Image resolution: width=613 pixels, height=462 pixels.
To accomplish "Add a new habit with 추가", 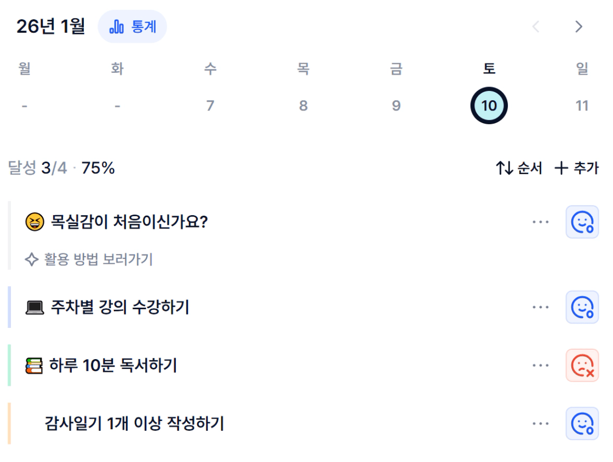I will pos(577,168).
